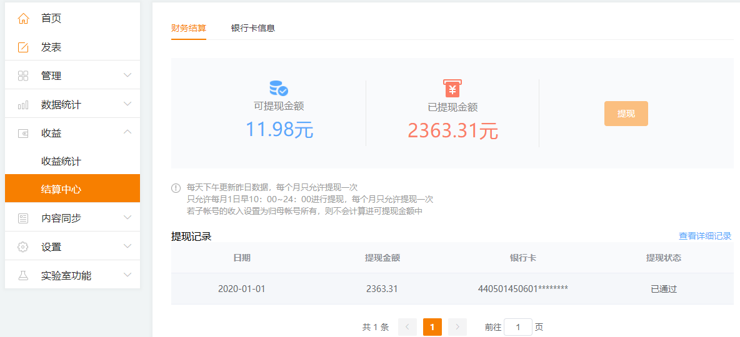The width and height of the screenshot is (740, 337).
Task: Click the orange 提现 button
Action: tap(626, 114)
